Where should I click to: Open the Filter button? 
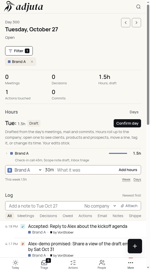click(19, 51)
